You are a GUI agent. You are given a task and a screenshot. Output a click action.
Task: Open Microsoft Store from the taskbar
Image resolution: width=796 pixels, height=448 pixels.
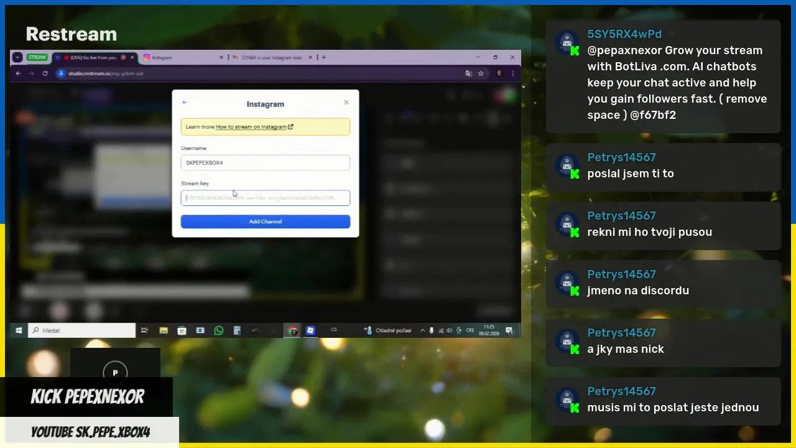pyautogui.click(x=182, y=330)
